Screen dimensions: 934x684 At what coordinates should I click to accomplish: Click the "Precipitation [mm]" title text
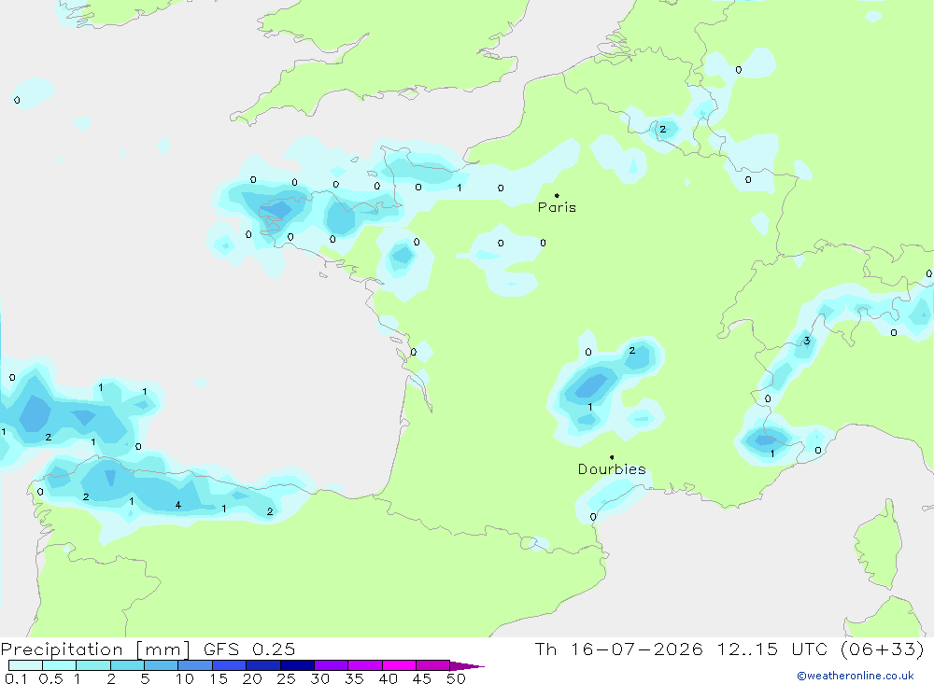(96, 649)
